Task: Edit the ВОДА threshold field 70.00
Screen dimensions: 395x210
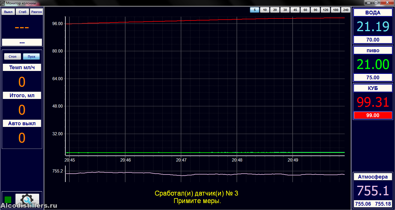Action: coord(373,40)
